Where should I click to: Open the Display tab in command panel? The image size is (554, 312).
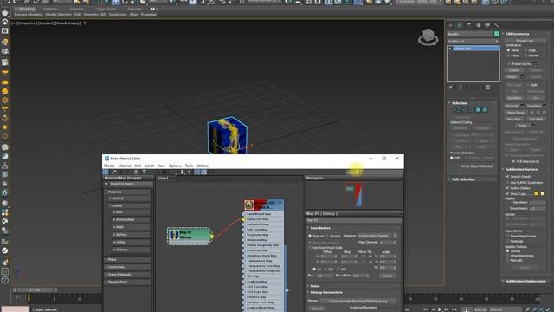487,25
